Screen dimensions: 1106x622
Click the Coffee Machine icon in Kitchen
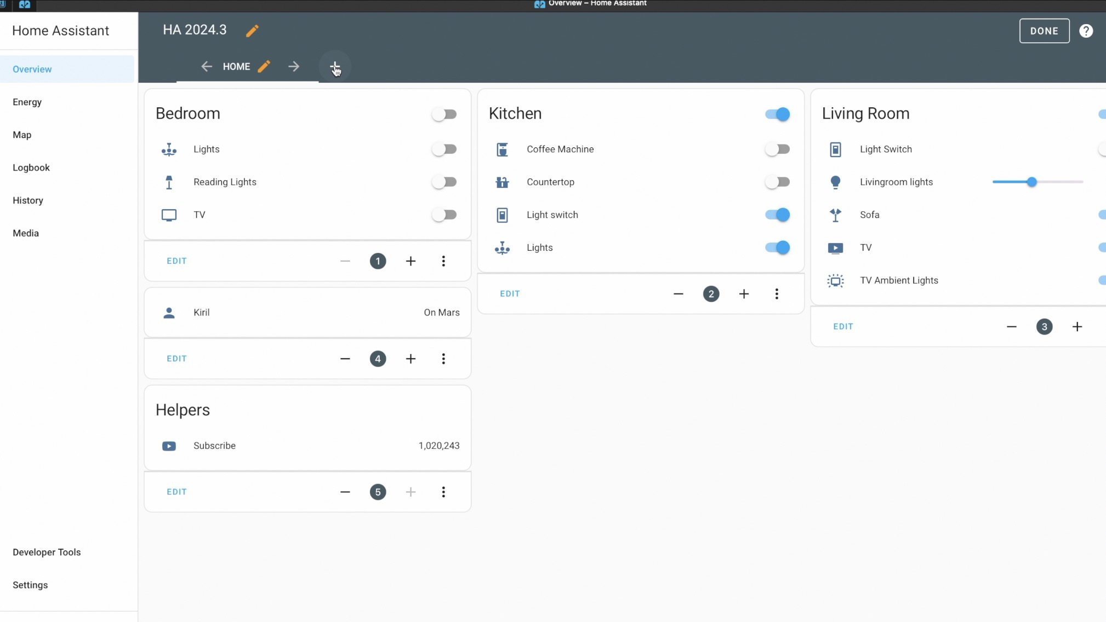[x=502, y=149]
